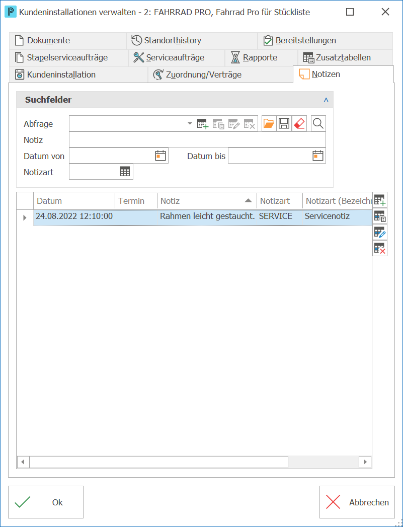
Task: Switch to the Kundeninstallation tab
Action: tap(78, 74)
